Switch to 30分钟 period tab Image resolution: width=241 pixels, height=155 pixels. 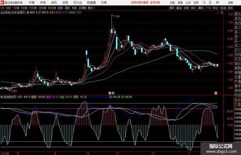point(42,8)
